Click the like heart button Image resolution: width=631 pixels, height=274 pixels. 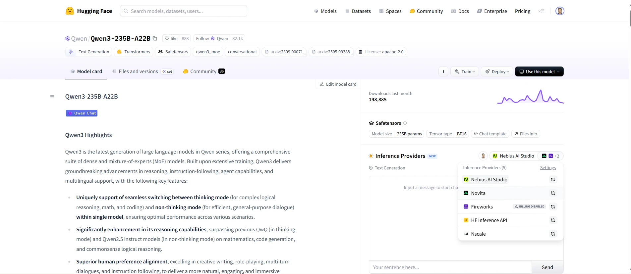click(x=171, y=38)
